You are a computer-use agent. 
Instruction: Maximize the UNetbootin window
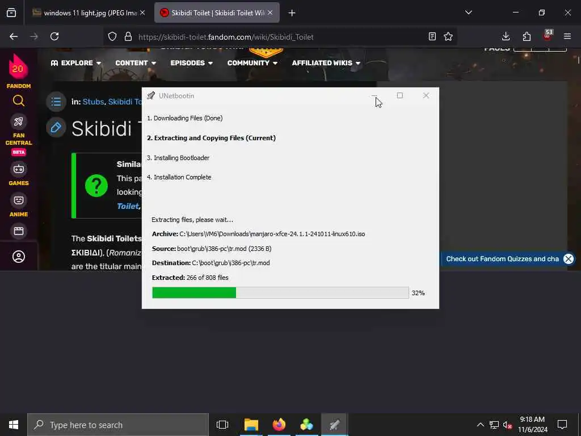pos(400,95)
